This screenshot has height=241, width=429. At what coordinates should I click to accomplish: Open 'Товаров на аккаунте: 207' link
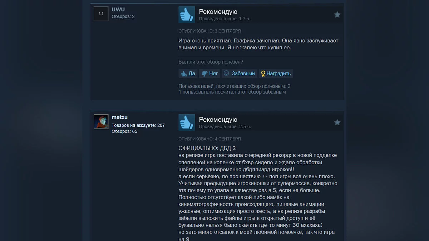[138, 125]
